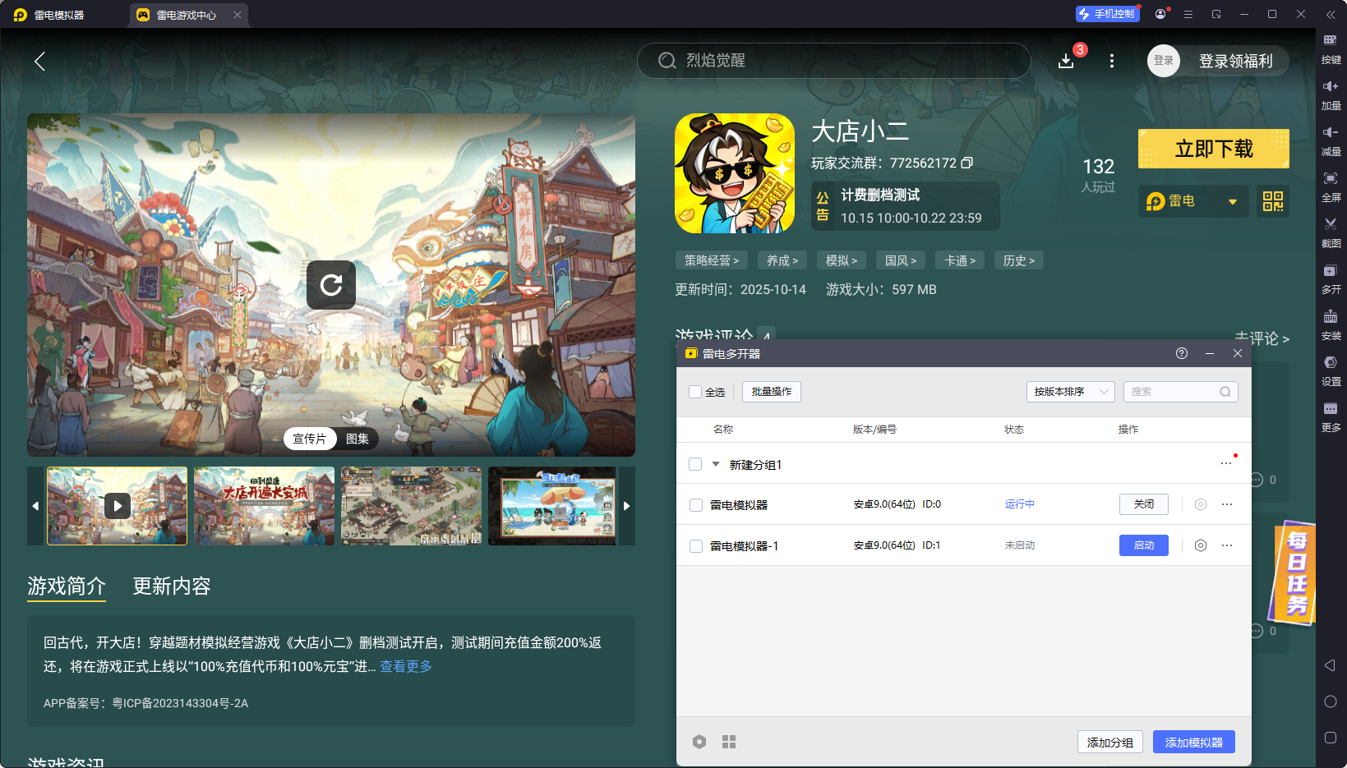Open settings for 雷电模拟器-1 instance
The image size is (1347, 768).
tap(1201, 545)
